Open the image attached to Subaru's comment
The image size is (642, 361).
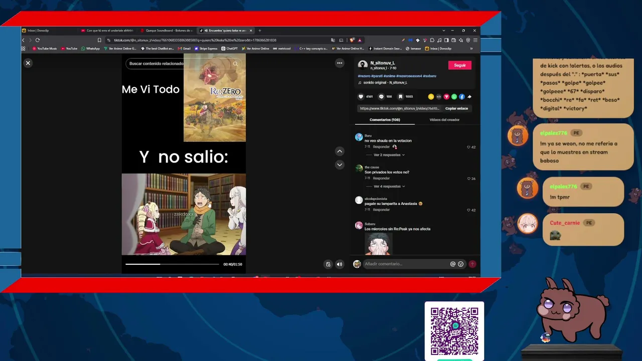378,244
